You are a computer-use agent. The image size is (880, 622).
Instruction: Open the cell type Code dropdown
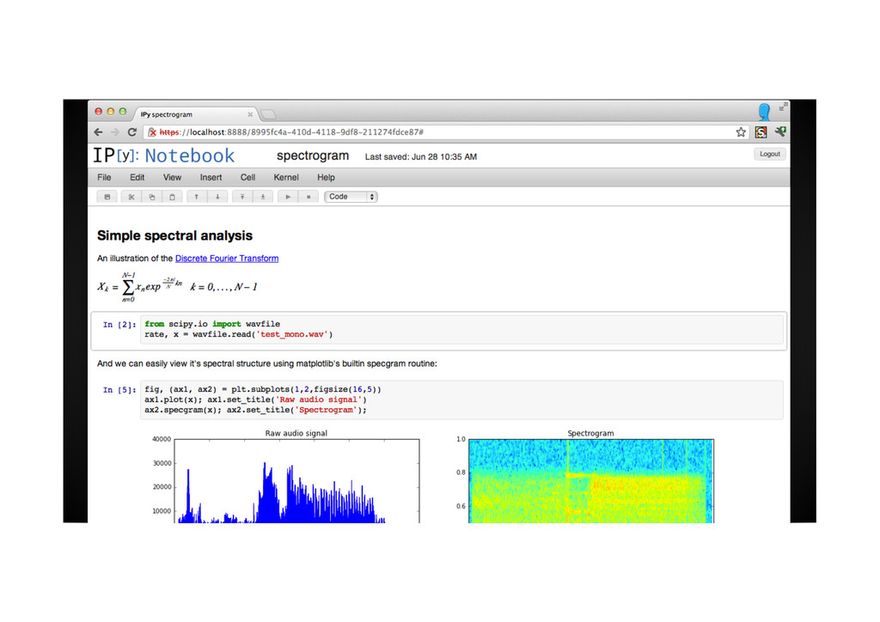click(x=351, y=197)
